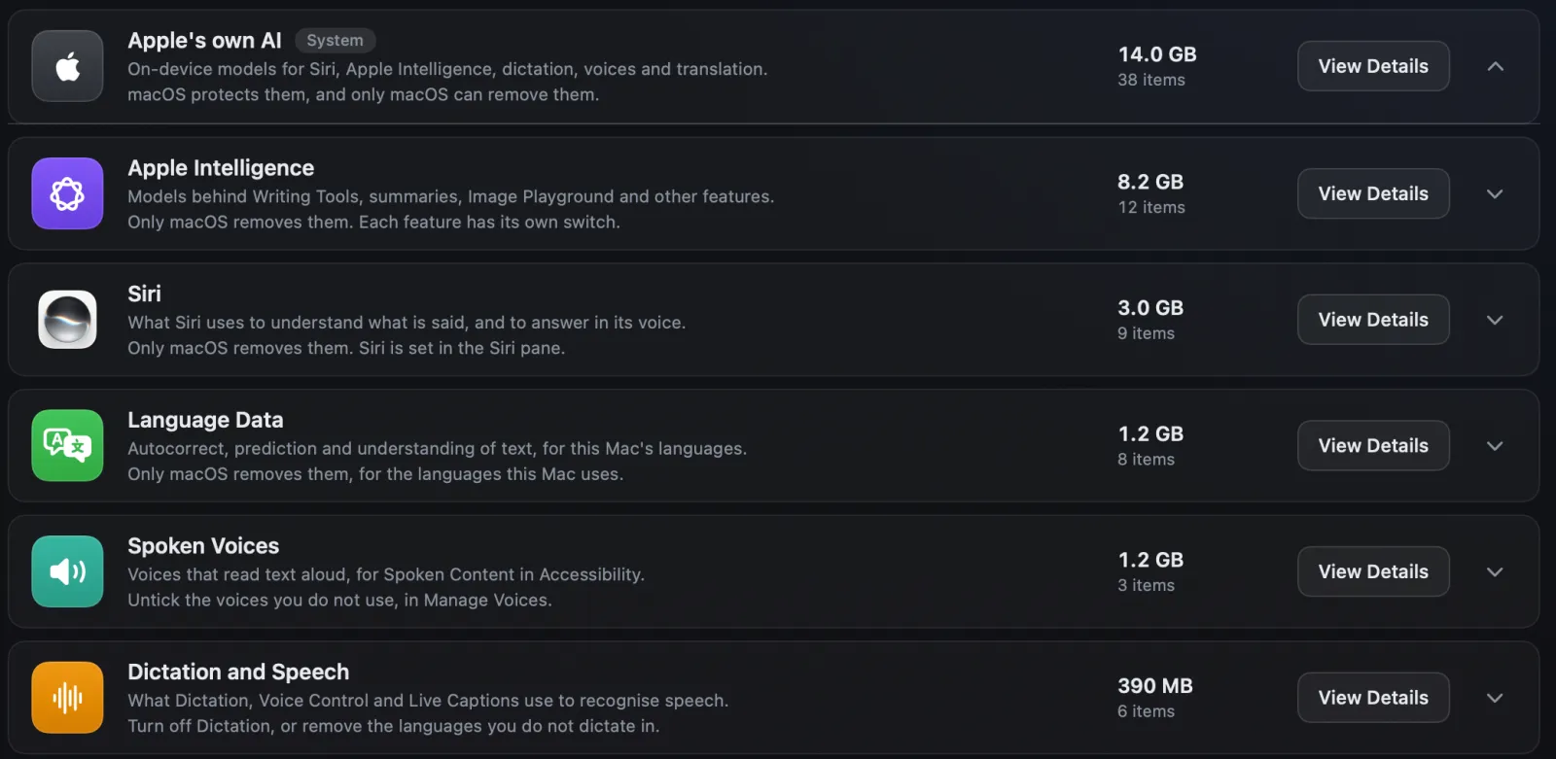This screenshot has height=759, width=1556.
Task: View details of the Siri models
Action: 1373,320
